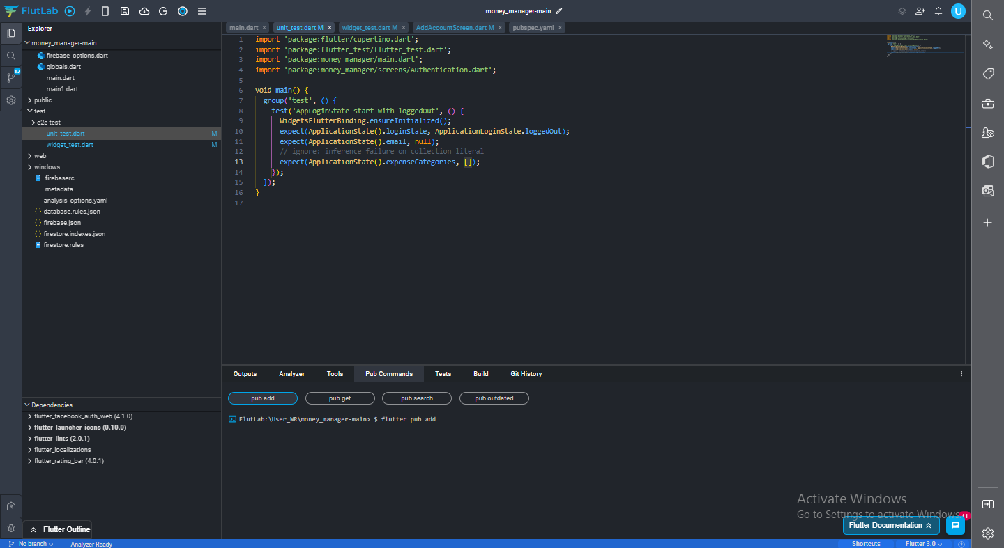Open the Explorer files icon in activity bar
Image resolution: width=1004 pixels, height=548 pixels.
[x=11, y=33]
